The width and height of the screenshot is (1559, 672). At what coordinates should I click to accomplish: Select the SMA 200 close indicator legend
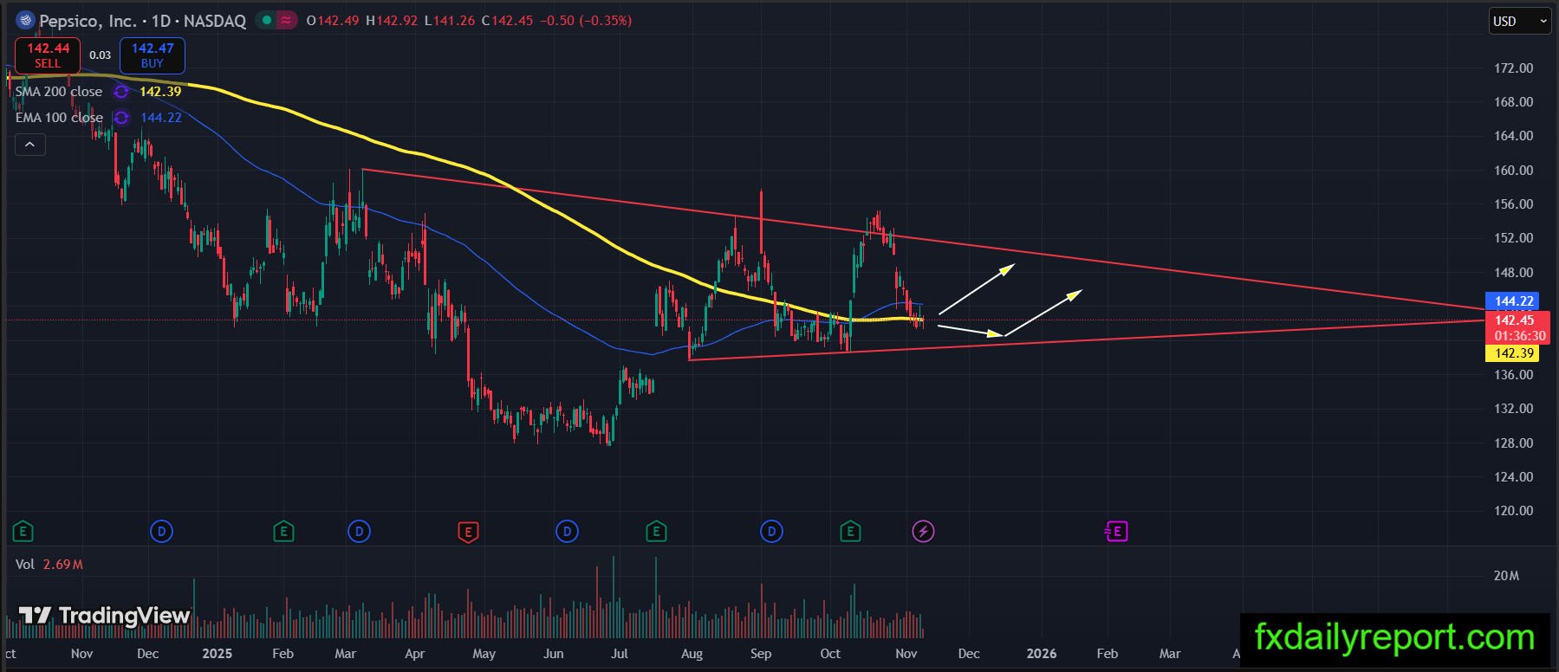click(x=59, y=92)
